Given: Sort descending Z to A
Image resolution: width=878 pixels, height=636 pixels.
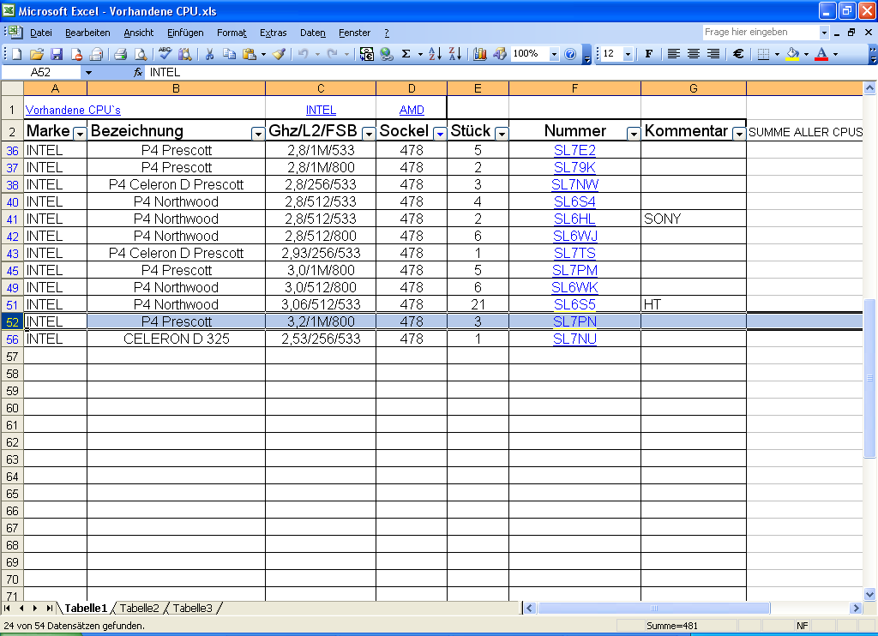Looking at the screenshot, I should point(455,54).
